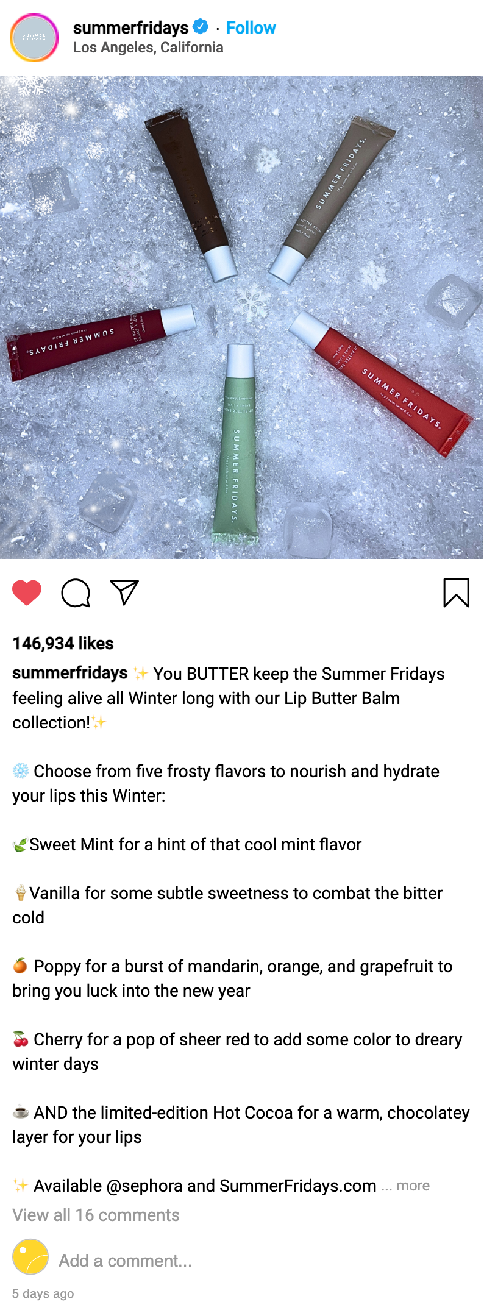The height and width of the screenshot is (1313, 484).
Task: Open your yellow avatar next to comment box
Action: pyautogui.click(x=30, y=1256)
